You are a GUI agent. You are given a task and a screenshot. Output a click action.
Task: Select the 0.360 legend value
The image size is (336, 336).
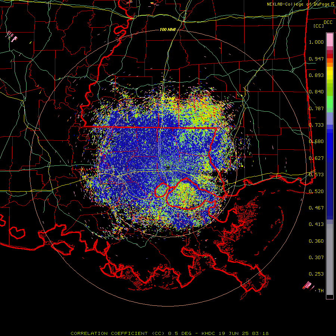point(316,241)
